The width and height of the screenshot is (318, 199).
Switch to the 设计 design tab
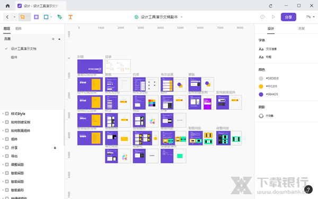270,29
